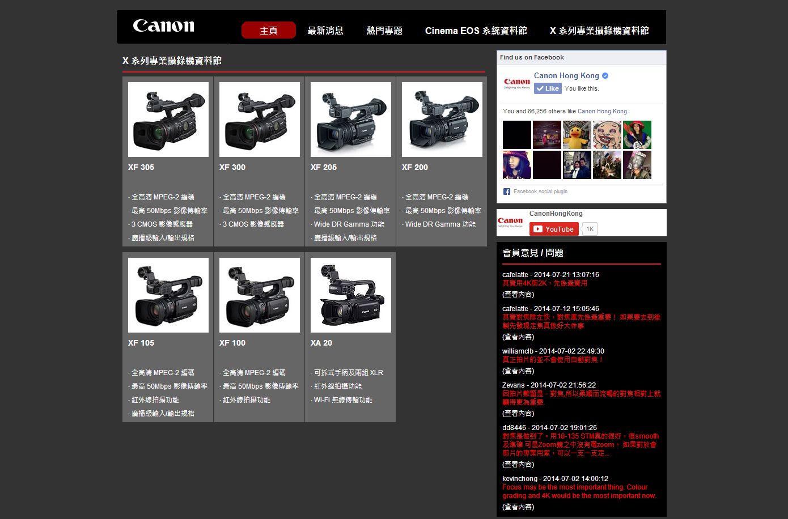The width and height of the screenshot is (788, 519).
Task: Click Find us on Facebook header
Action: pyautogui.click(x=532, y=57)
